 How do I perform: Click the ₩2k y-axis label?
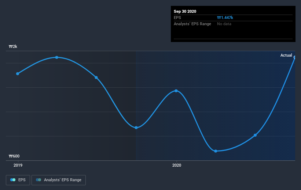coord(13,46)
